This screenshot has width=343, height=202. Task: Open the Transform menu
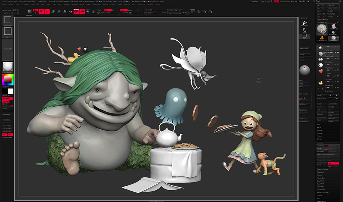click(141, 4)
